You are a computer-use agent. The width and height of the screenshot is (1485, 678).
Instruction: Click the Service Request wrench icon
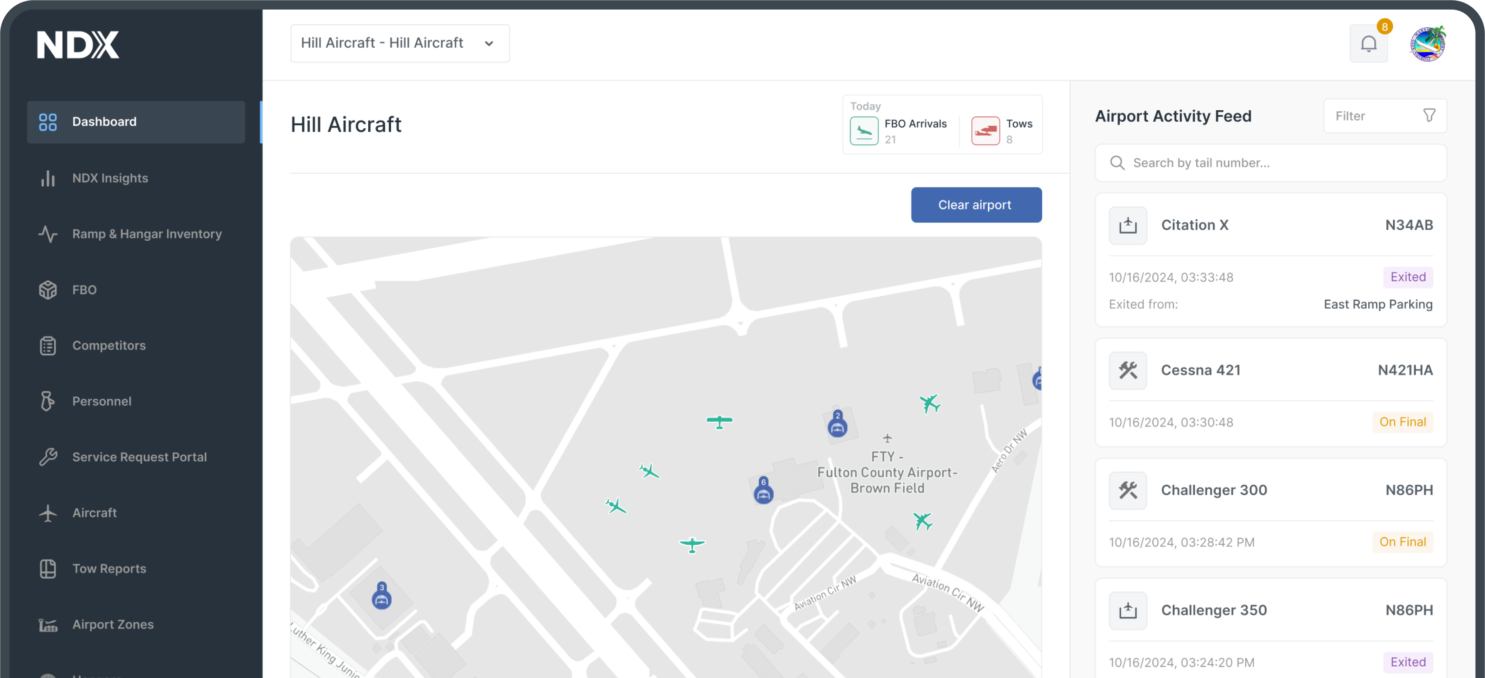[x=48, y=457]
